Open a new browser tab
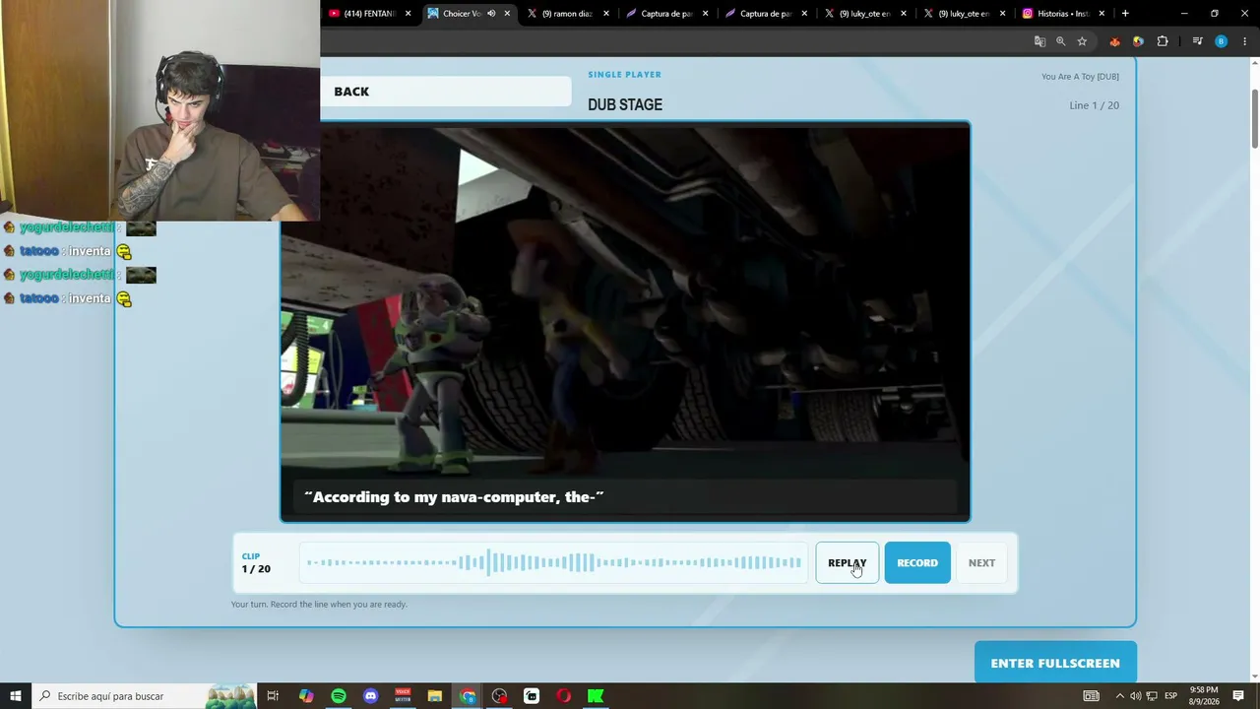Viewport: 1260px width, 709px height. (x=1125, y=14)
